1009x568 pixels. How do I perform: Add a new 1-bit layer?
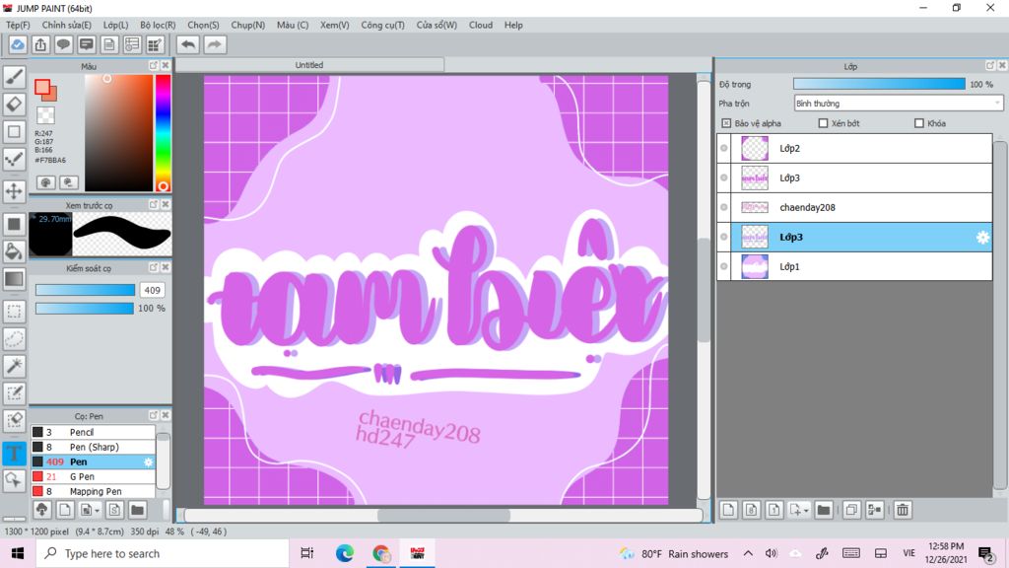click(774, 510)
